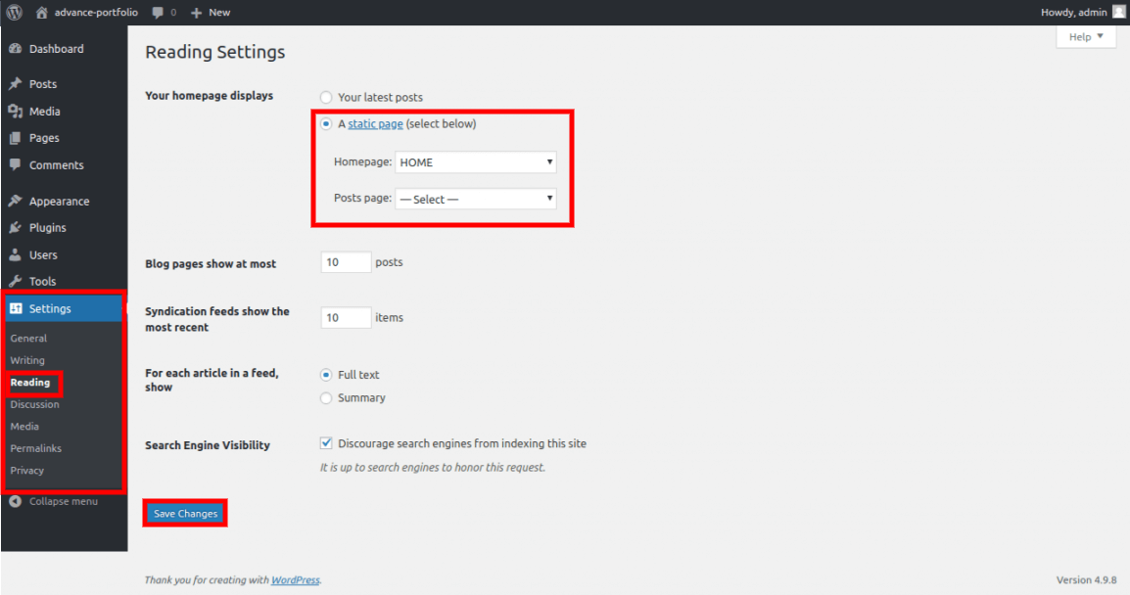1130x595 pixels.
Task: Click the home icon beside advance-portfolio
Action: coord(42,13)
